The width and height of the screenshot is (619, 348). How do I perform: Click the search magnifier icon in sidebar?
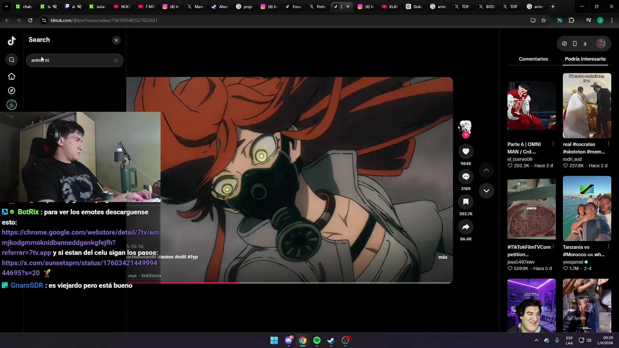tap(12, 60)
